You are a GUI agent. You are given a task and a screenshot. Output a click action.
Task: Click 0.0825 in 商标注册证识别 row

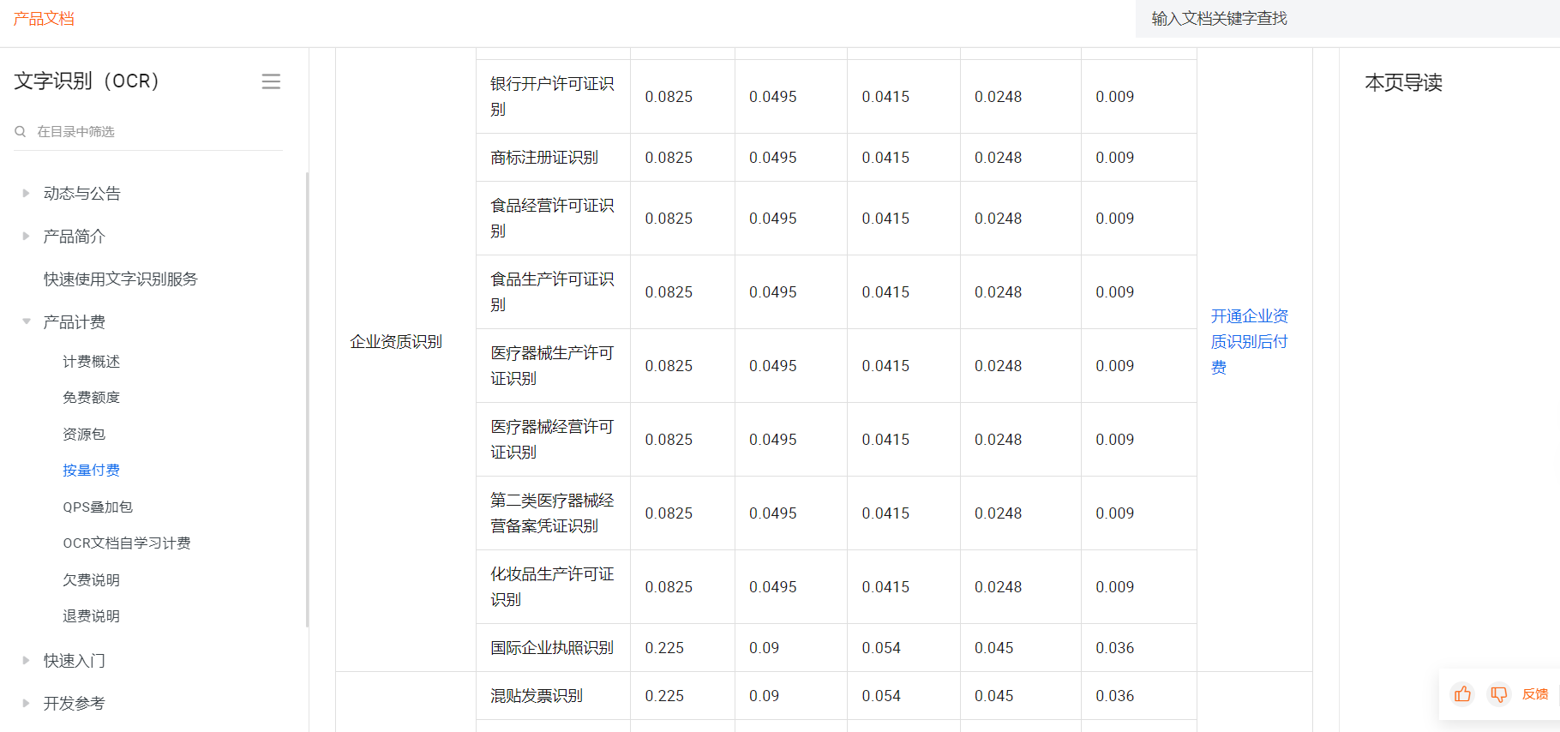tap(669, 158)
